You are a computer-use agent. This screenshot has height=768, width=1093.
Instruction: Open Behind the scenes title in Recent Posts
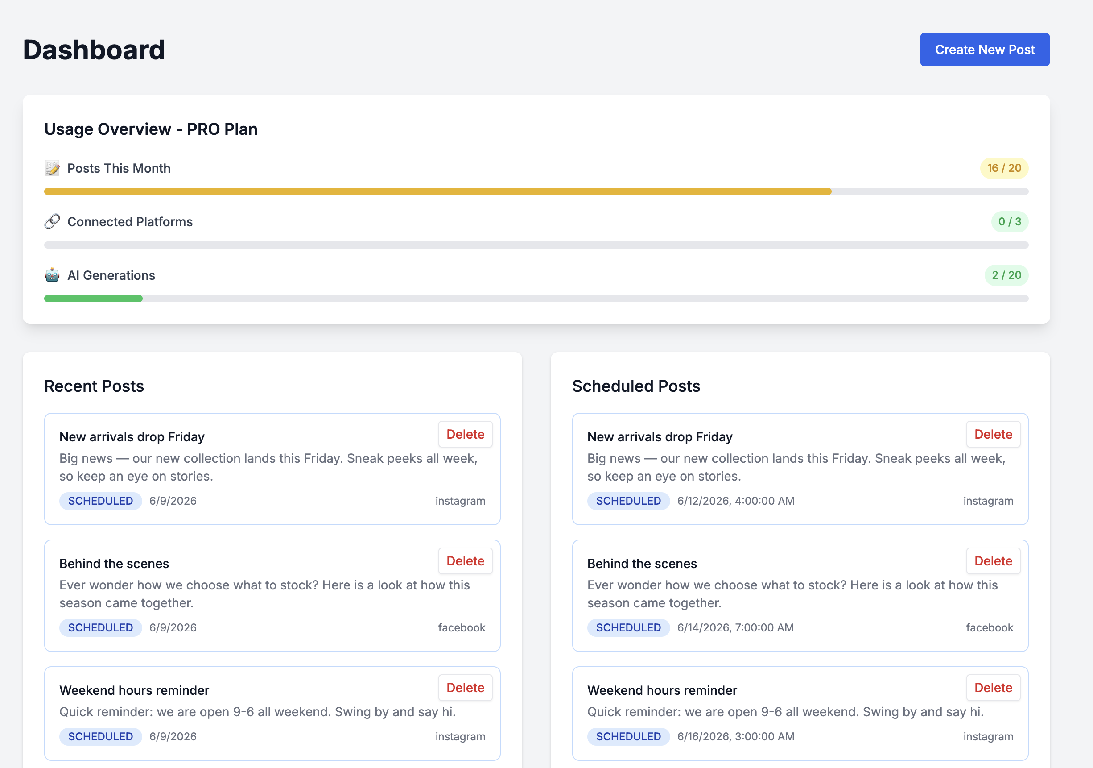coord(114,564)
